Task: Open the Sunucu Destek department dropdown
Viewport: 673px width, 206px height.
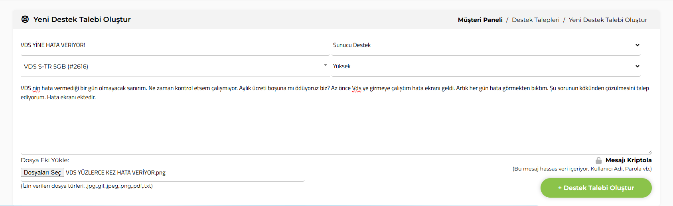Action: point(486,45)
